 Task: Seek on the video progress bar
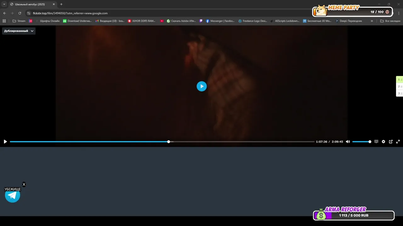click(162, 142)
